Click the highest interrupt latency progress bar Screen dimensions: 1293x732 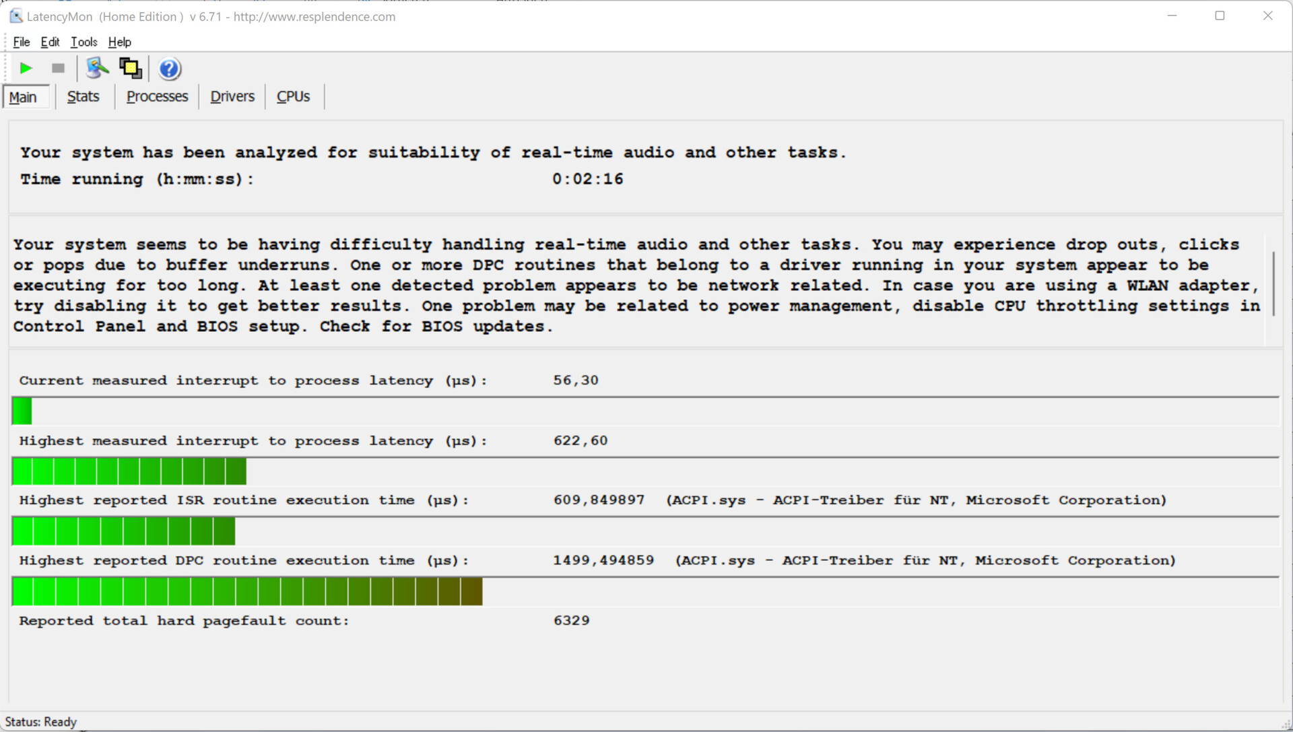(x=645, y=471)
